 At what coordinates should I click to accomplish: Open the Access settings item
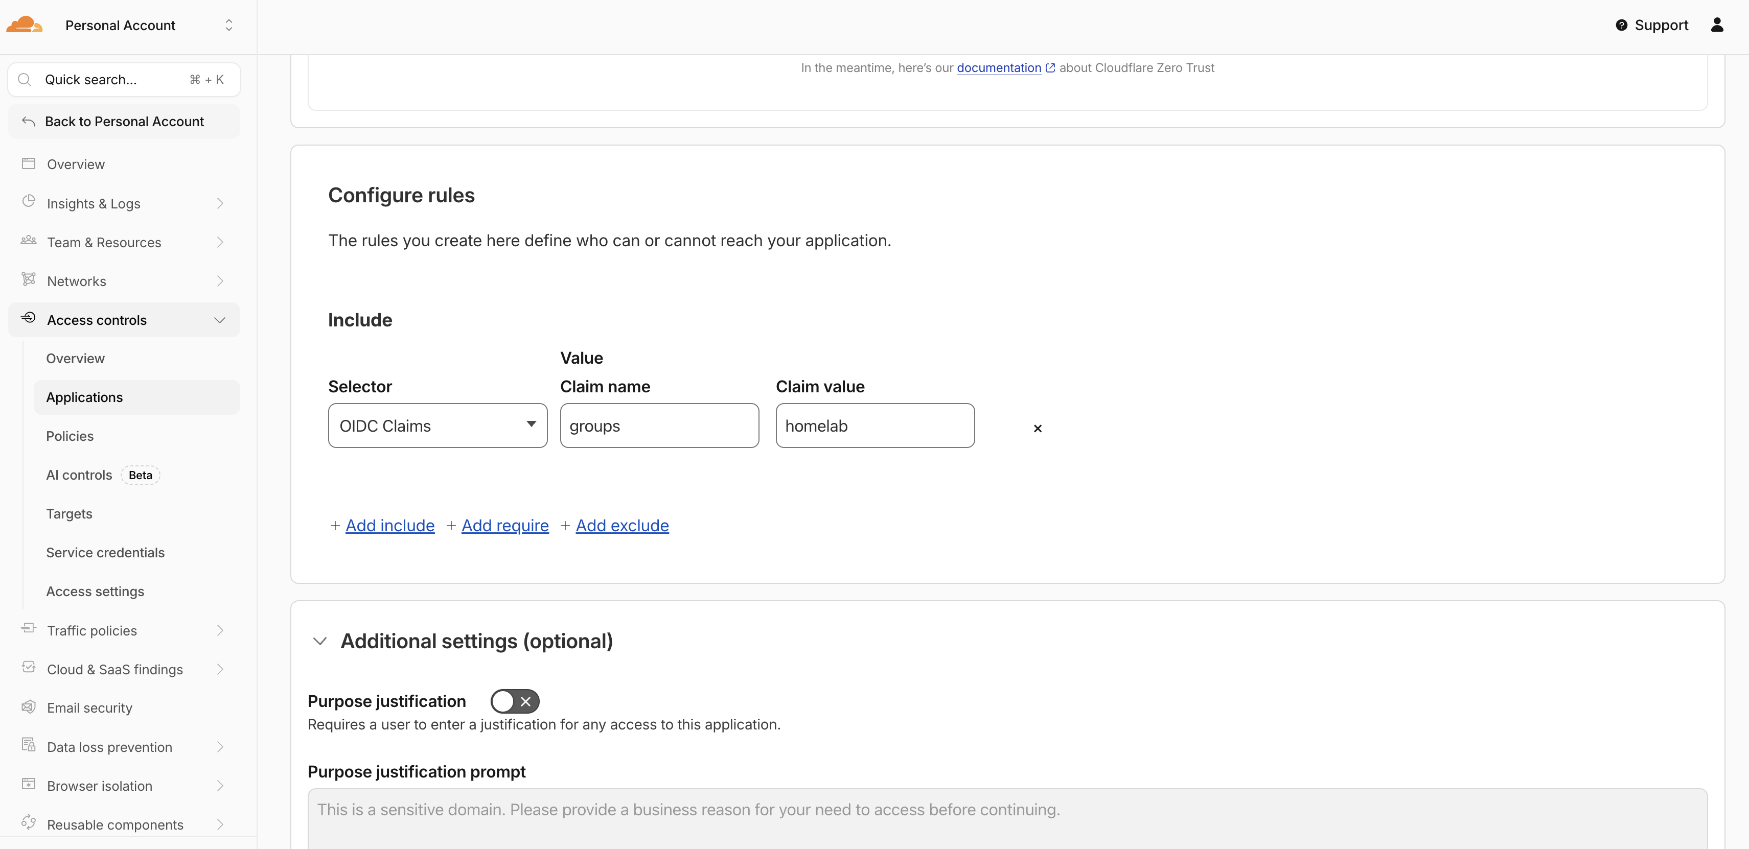(x=136, y=592)
